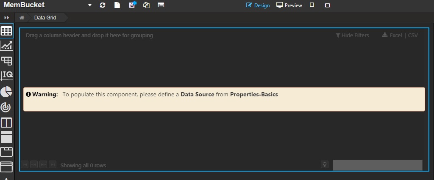Select the data grid component icon

click(x=6, y=31)
